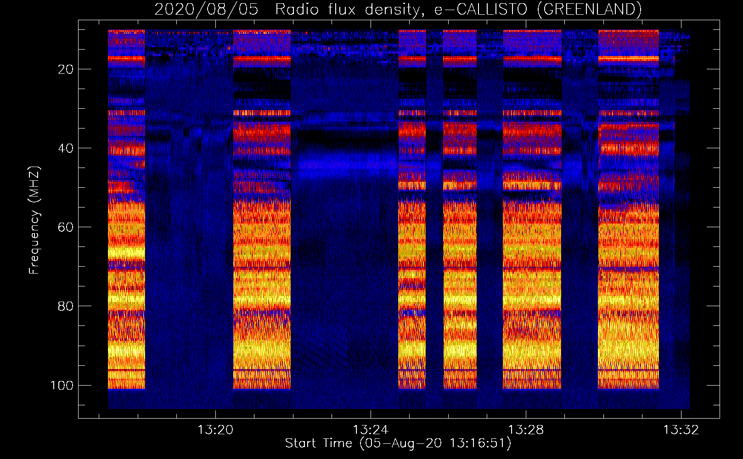The height and width of the screenshot is (459, 743).
Task: Click the frequency tick label 60
Action: click(66, 227)
